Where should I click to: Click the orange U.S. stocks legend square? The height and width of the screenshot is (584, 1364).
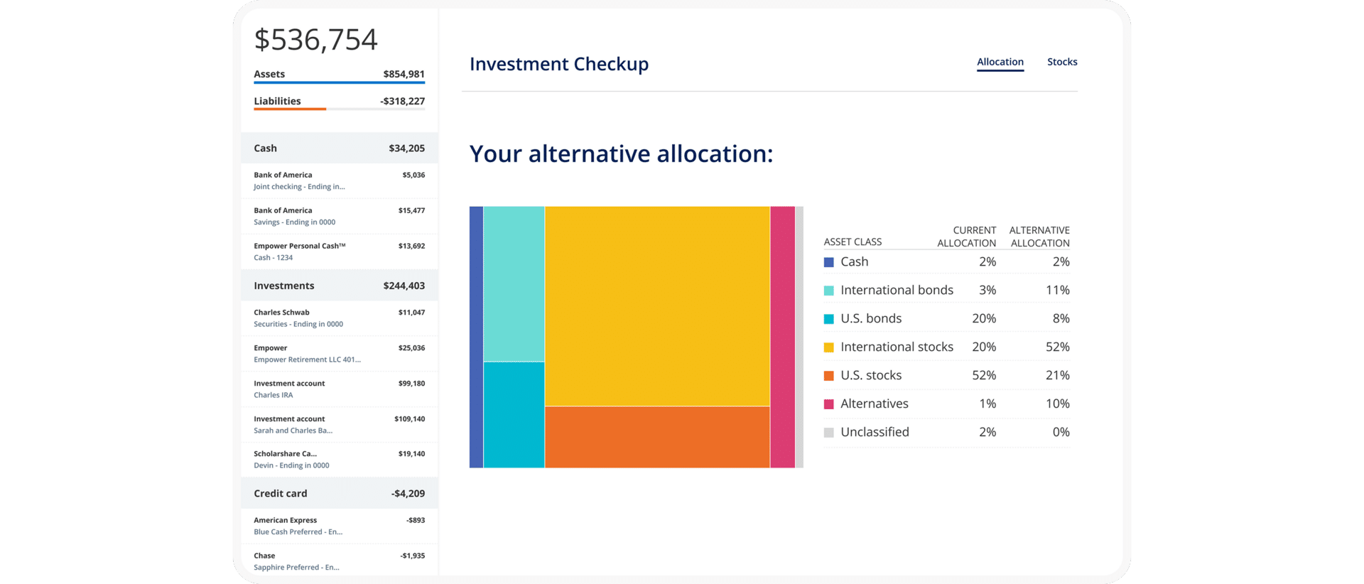coord(828,375)
